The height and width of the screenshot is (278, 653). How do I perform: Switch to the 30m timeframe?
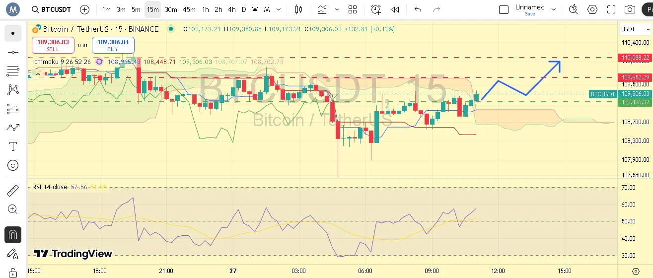pyautogui.click(x=171, y=9)
